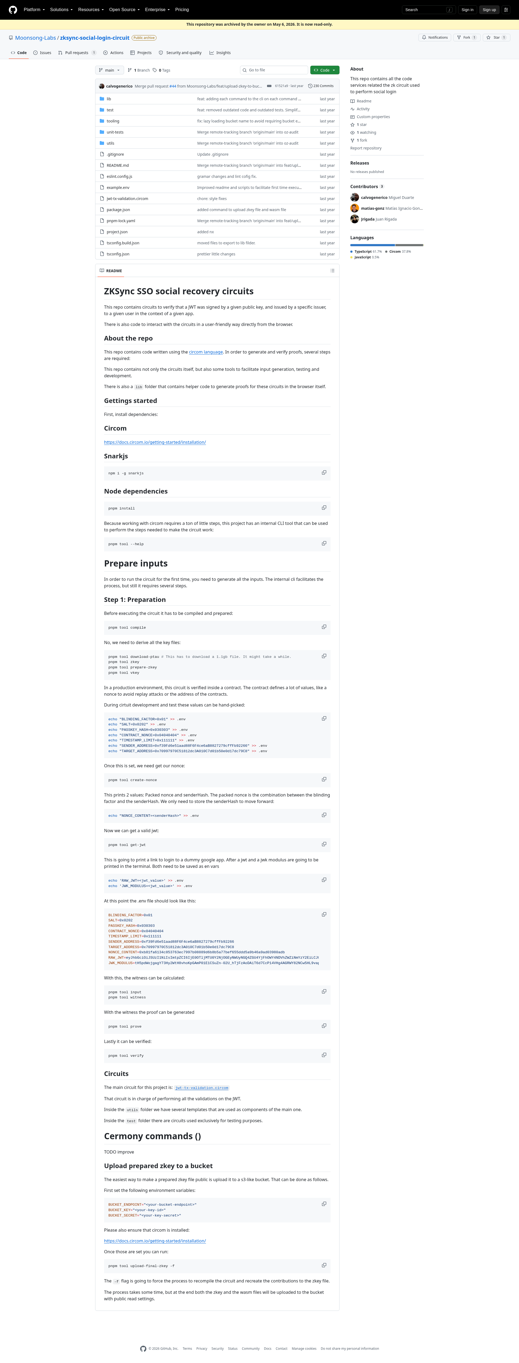
Task: Expand the Platform menu
Action: point(34,9)
